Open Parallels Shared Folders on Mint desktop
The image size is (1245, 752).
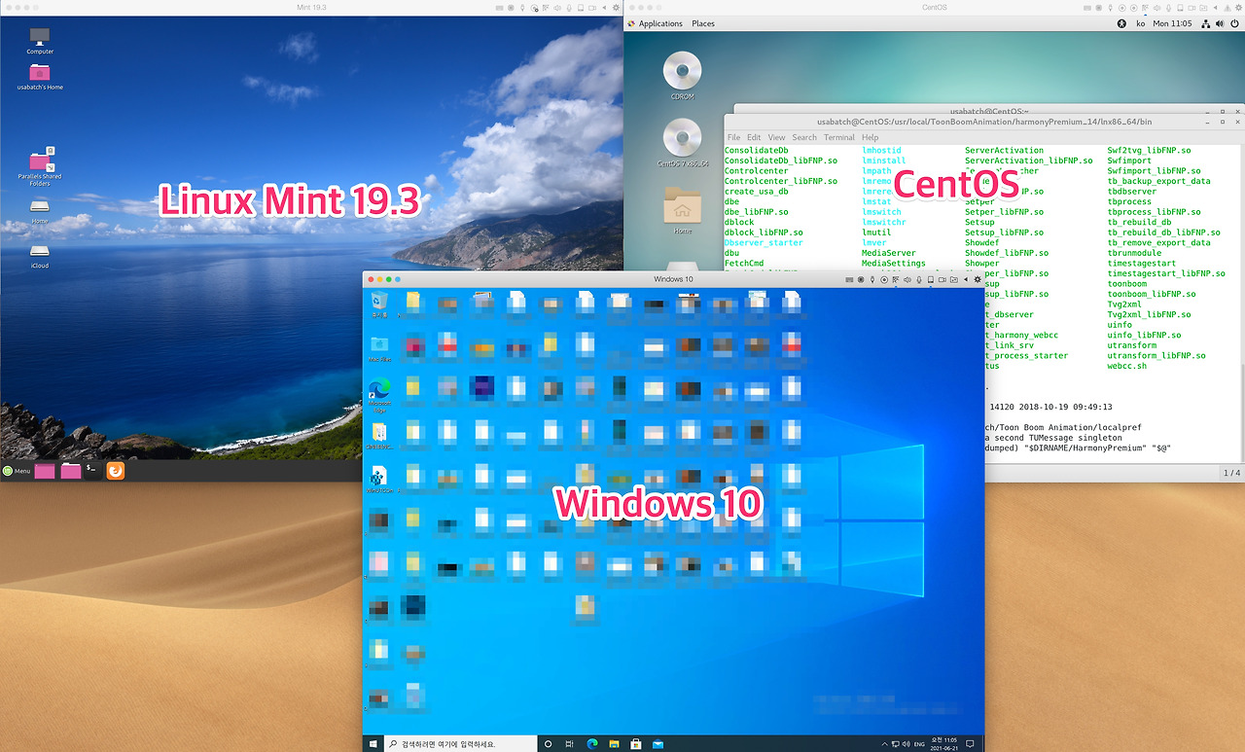click(40, 165)
